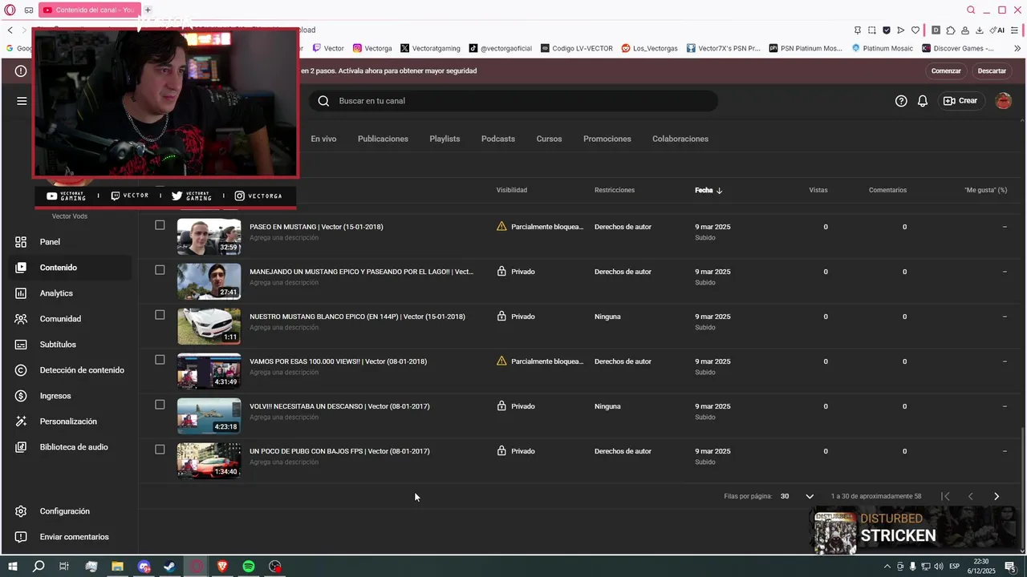Open a new browser tab
1027x577 pixels.
[148, 10]
